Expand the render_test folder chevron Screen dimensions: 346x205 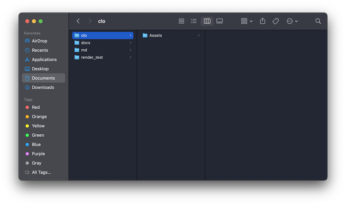(x=131, y=57)
